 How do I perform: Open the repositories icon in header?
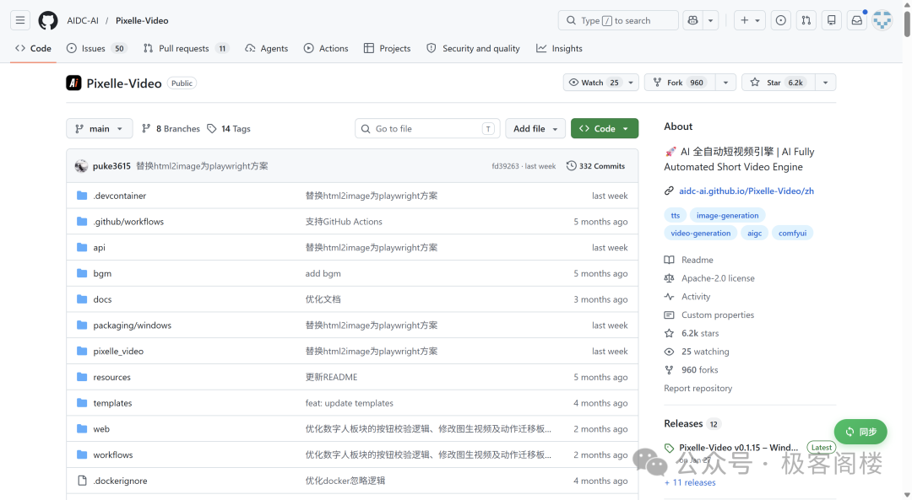(x=832, y=20)
